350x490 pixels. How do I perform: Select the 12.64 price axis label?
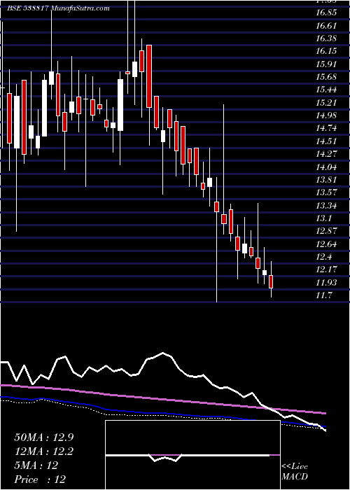tap(327, 244)
